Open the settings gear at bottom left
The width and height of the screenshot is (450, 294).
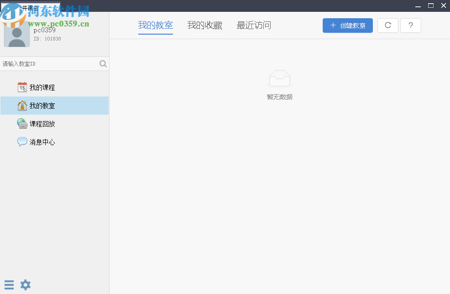(x=26, y=284)
